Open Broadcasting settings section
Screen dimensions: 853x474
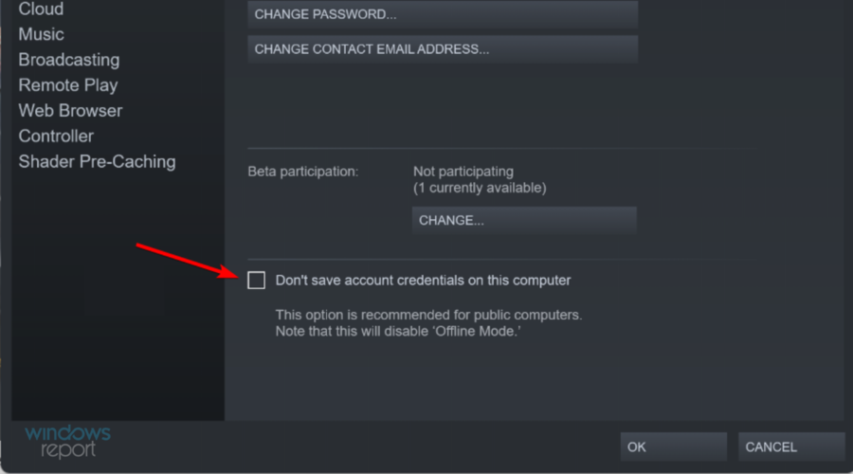pos(69,60)
